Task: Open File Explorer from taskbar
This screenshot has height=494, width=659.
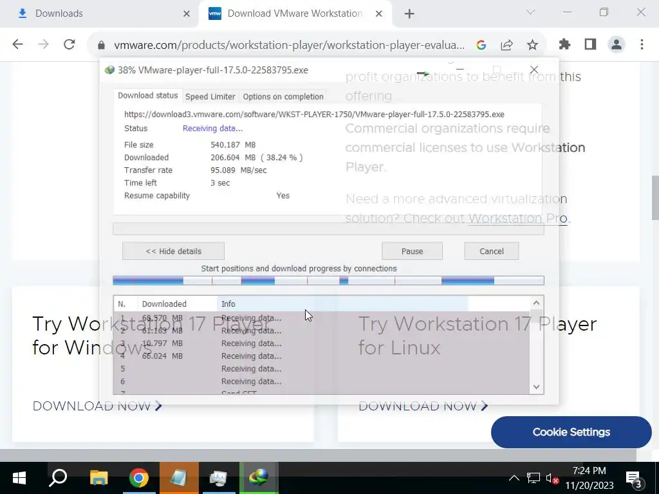Action: click(98, 478)
